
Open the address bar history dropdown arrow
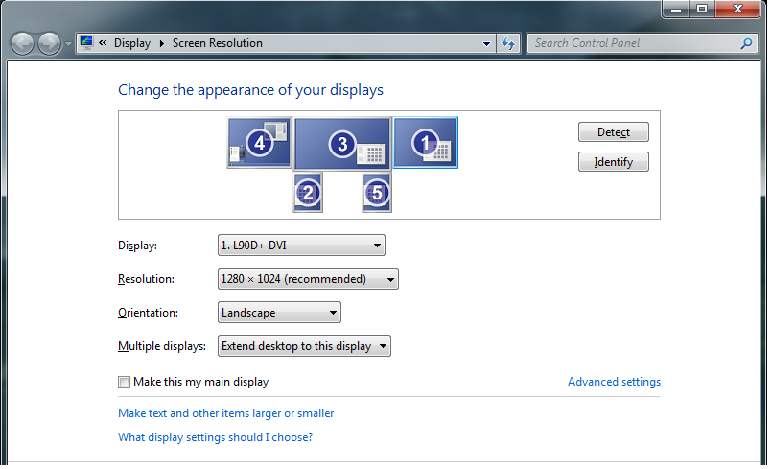click(x=486, y=43)
